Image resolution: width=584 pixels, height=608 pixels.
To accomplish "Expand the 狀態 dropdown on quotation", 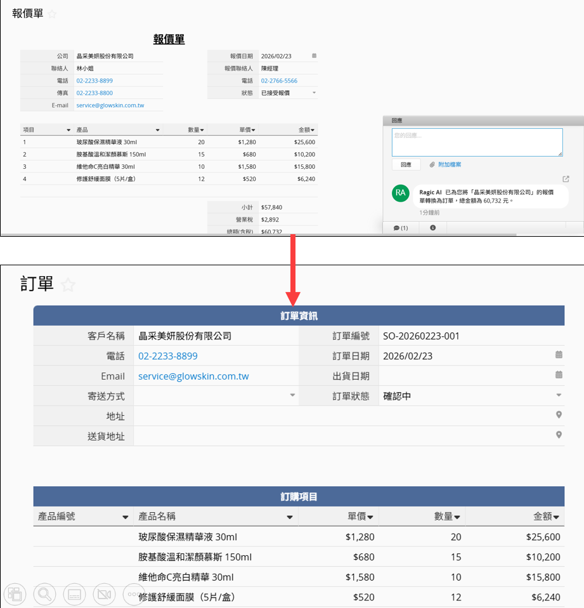I will click(x=315, y=93).
